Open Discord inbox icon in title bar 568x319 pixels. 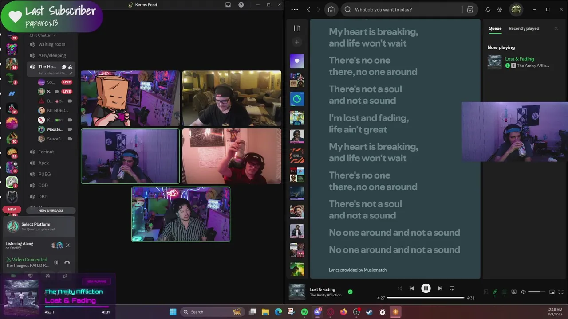228,5
